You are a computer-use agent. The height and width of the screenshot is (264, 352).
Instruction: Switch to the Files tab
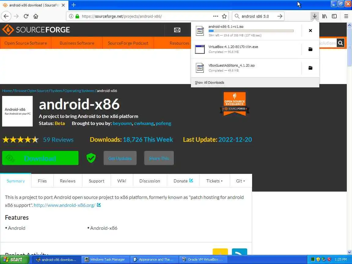pyautogui.click(x=42, y=181)
